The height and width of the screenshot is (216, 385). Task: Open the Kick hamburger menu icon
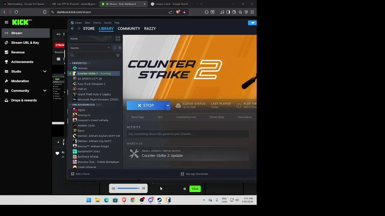[6, 22]
